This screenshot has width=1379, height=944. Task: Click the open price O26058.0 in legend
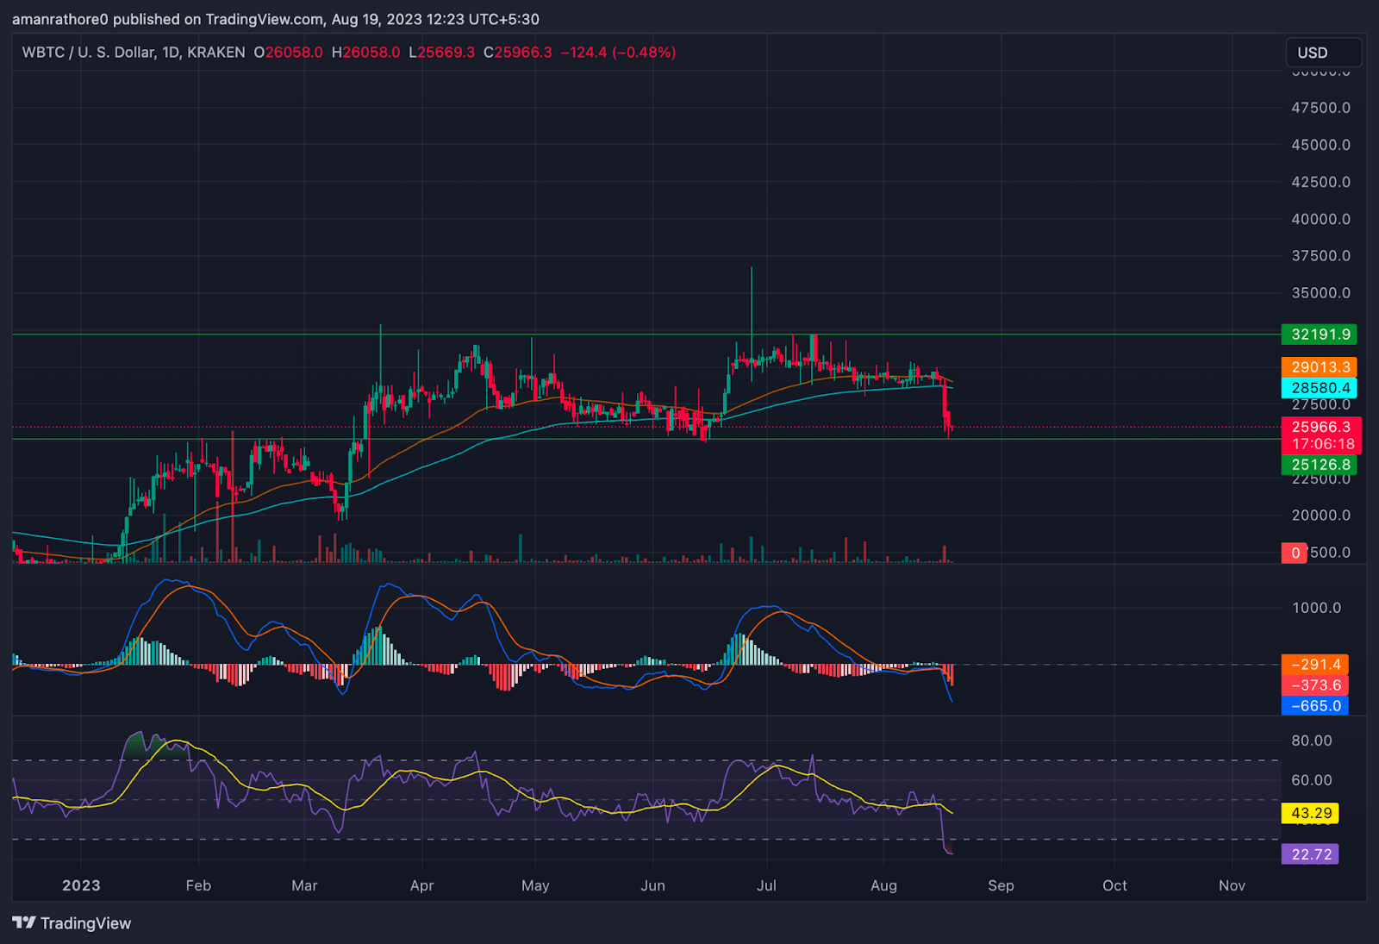tap(288, 53)
